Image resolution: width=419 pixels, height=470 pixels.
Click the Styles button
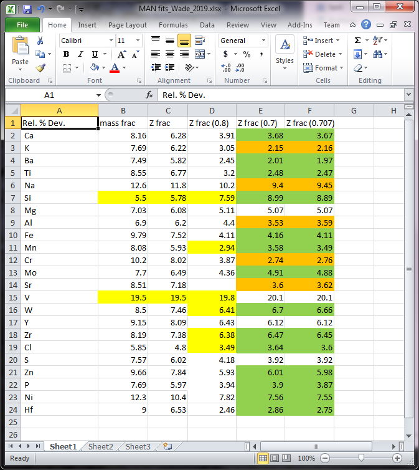coord(285,52)
